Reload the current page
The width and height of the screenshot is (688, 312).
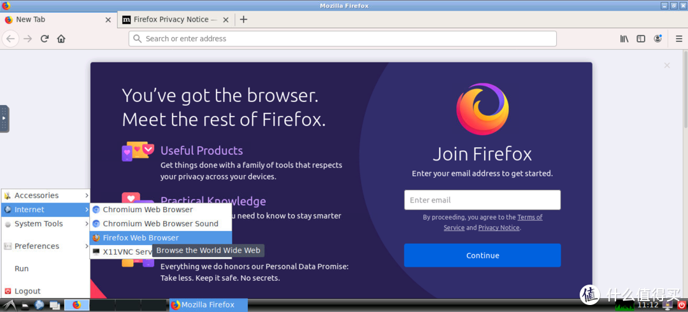45,39
